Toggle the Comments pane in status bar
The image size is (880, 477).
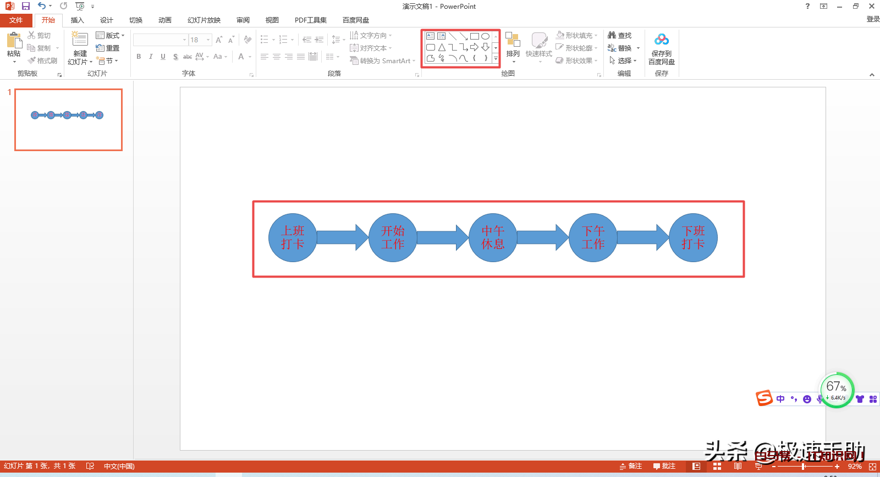[664, 466]
